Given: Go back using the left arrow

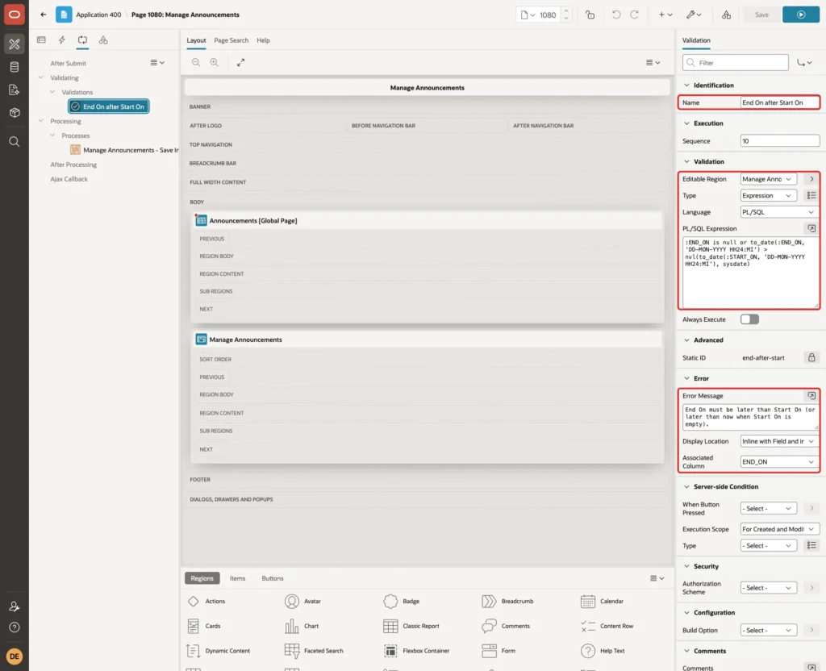Looking at the screenshot, I should pos(44,15).
